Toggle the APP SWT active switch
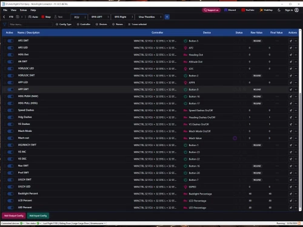 point(10,89)
